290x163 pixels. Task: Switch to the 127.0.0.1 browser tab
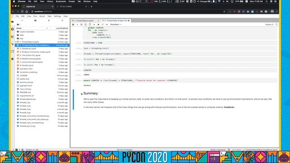tap(71, 6)
